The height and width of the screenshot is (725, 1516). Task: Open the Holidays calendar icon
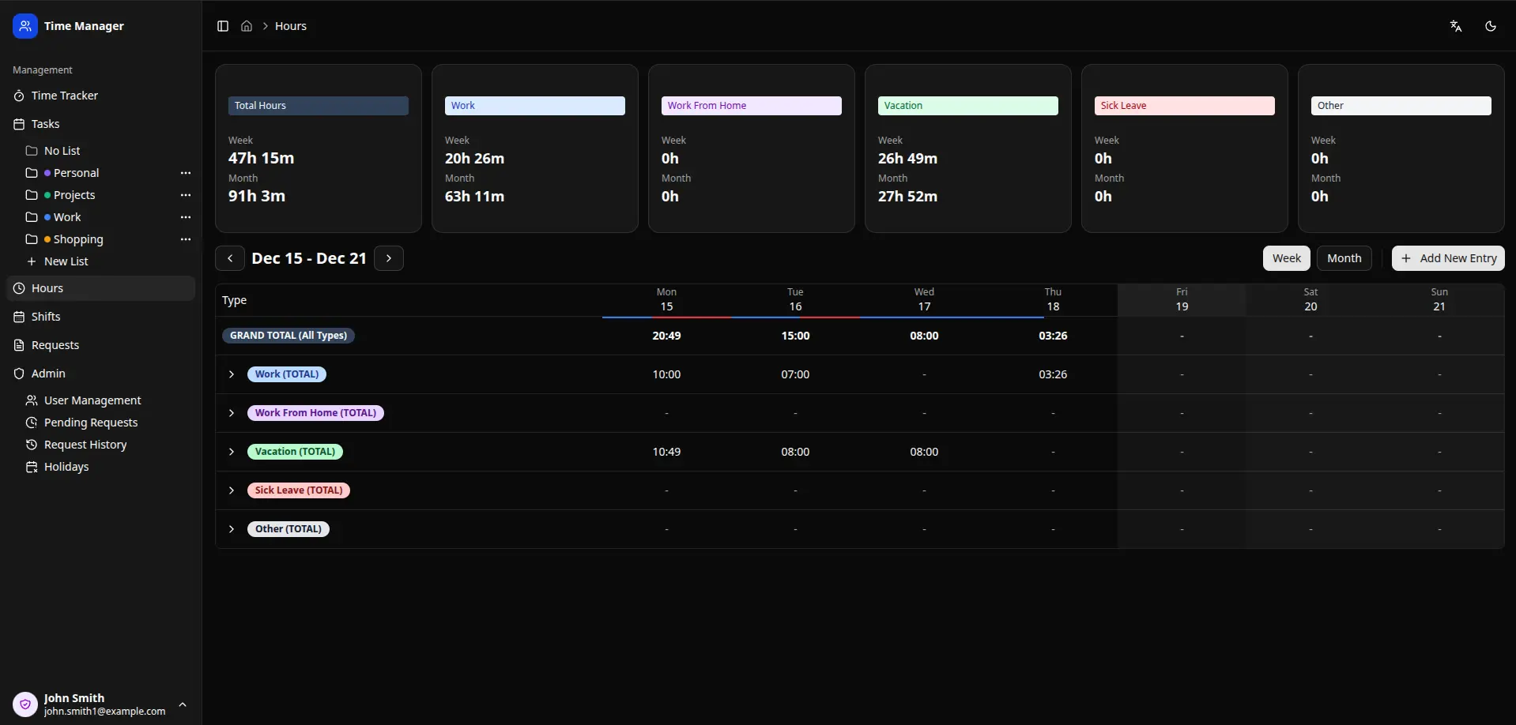click(32, 467)
